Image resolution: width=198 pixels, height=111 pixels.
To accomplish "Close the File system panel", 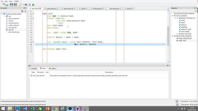I will (26, 8).
